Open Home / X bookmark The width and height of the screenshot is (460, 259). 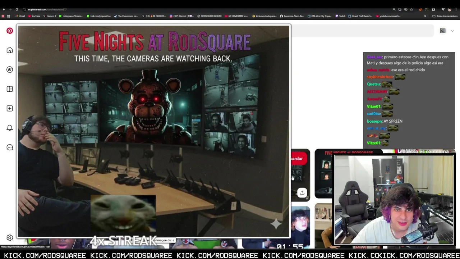50,16
